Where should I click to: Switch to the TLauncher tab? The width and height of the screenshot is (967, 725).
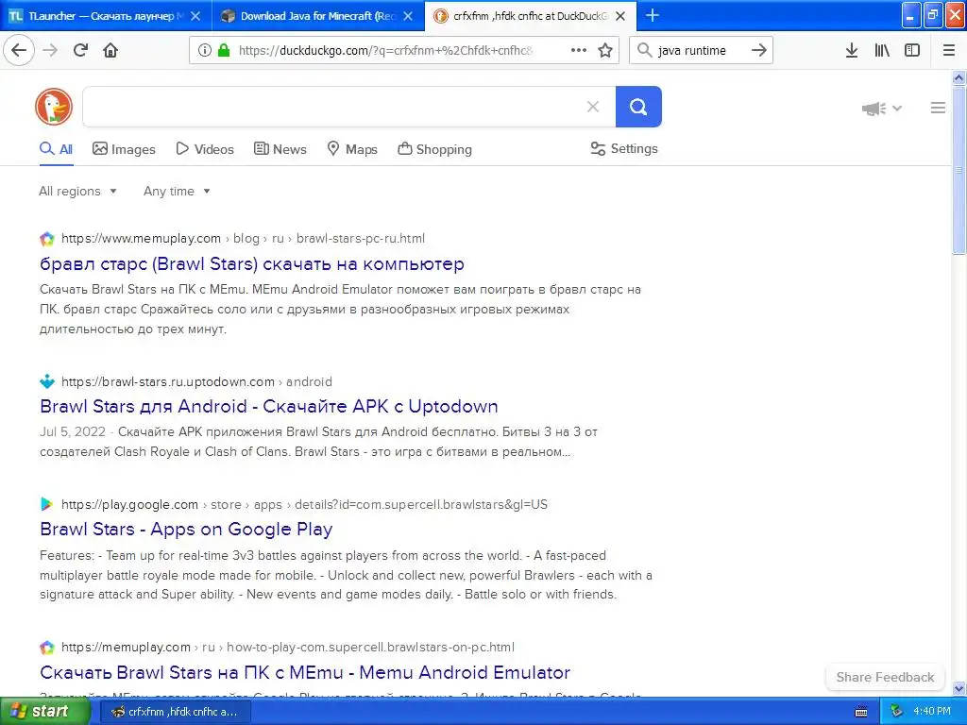pyautogui.click(x=106, y=16)
